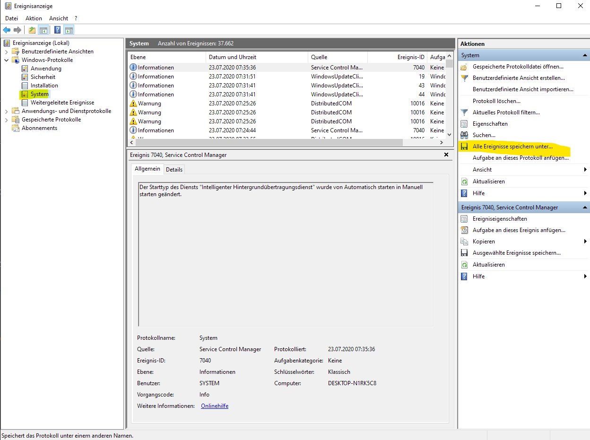Click Aufgabe an dieses Protokoll anfügen...
The width and height of the screenshot is (590, 440).
521,158
